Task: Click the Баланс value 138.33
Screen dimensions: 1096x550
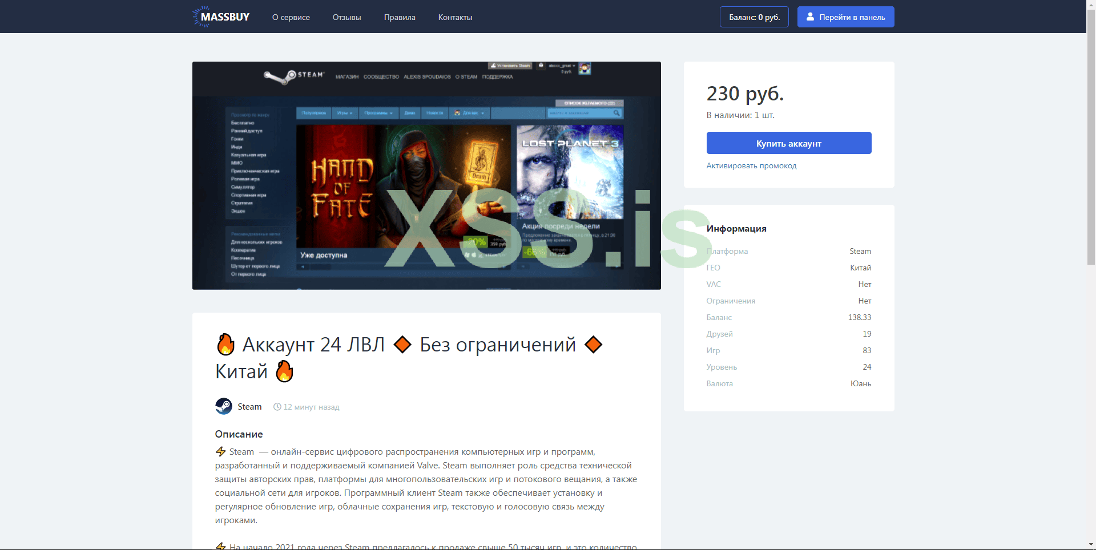Action: click(860, 317)
